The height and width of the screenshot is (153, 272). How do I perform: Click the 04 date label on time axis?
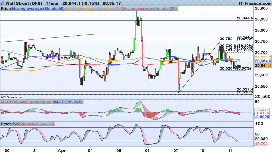point(90,150)
